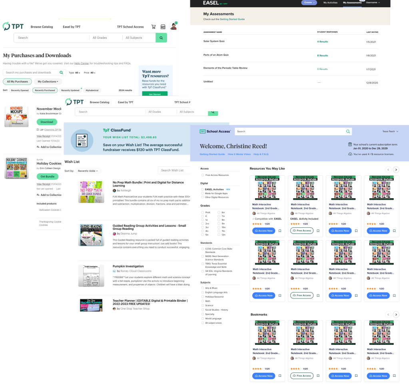This screenshot has width=409, height=390.
Task: Open the Type All filter dropdown
Action: click(75, 73)
